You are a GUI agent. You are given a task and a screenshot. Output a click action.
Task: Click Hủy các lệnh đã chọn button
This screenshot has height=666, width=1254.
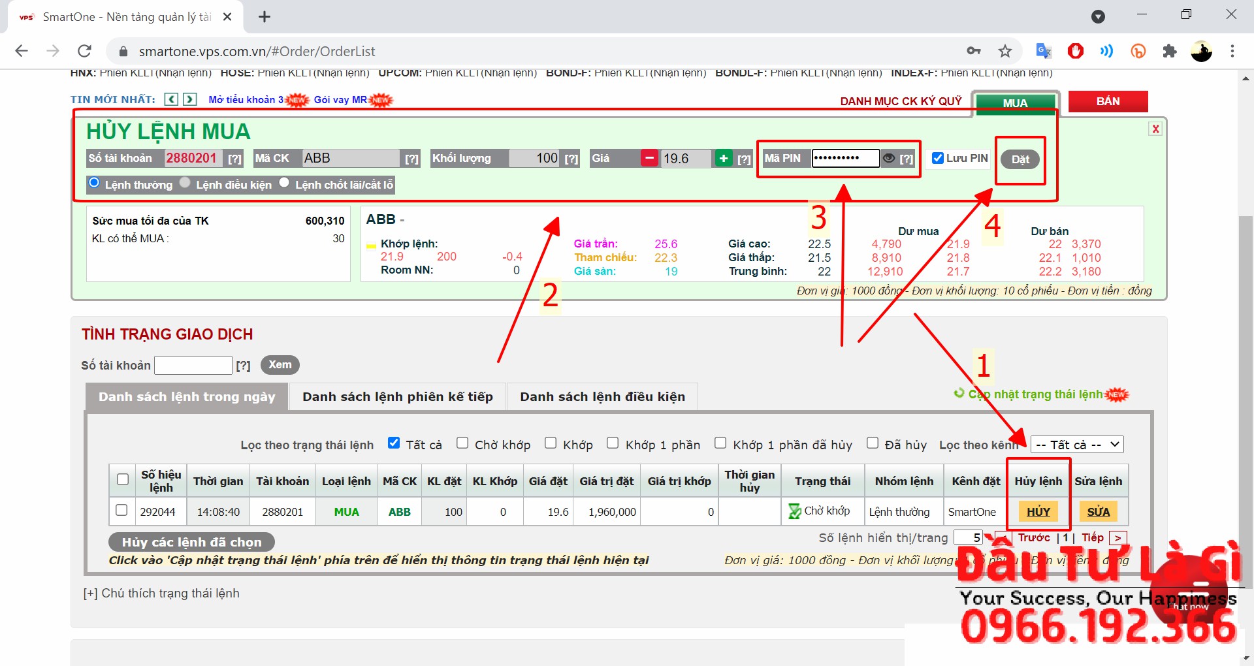tap(191, 542)
